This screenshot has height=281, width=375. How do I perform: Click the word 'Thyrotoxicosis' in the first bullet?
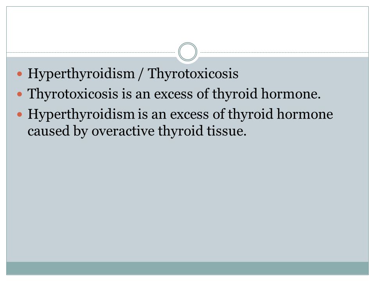point(193,73)
